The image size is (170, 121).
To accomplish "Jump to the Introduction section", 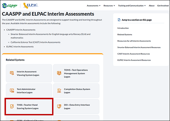I will (x=123, y=28).
